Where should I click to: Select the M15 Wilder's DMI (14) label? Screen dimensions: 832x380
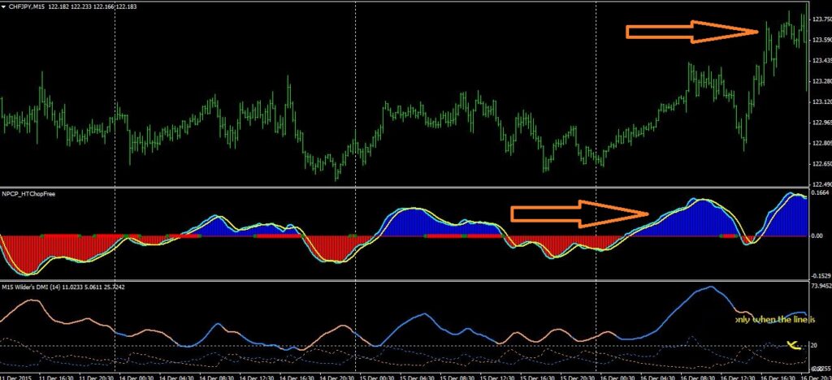pos(32,287)
